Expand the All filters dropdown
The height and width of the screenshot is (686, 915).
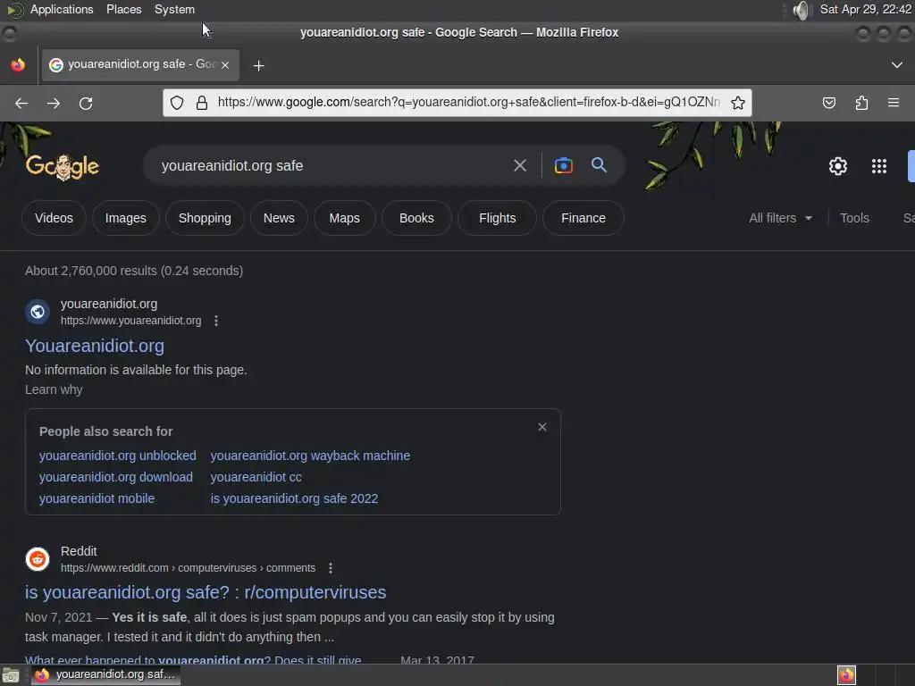coord(781,218)
